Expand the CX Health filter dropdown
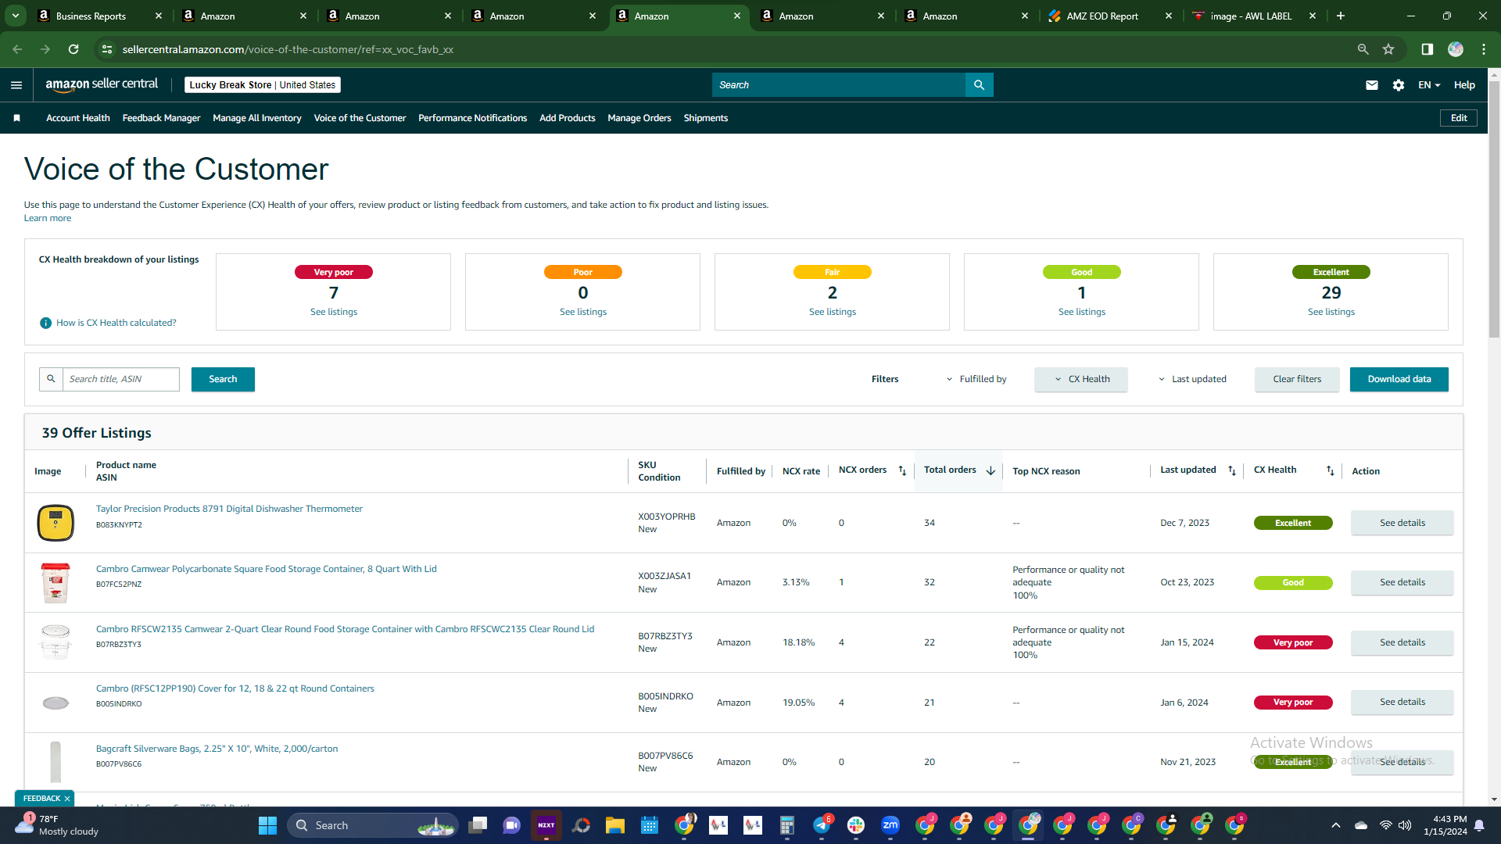Viewport: 1501px width, 844px height. pyautogui.click(x=1081, y=379)
